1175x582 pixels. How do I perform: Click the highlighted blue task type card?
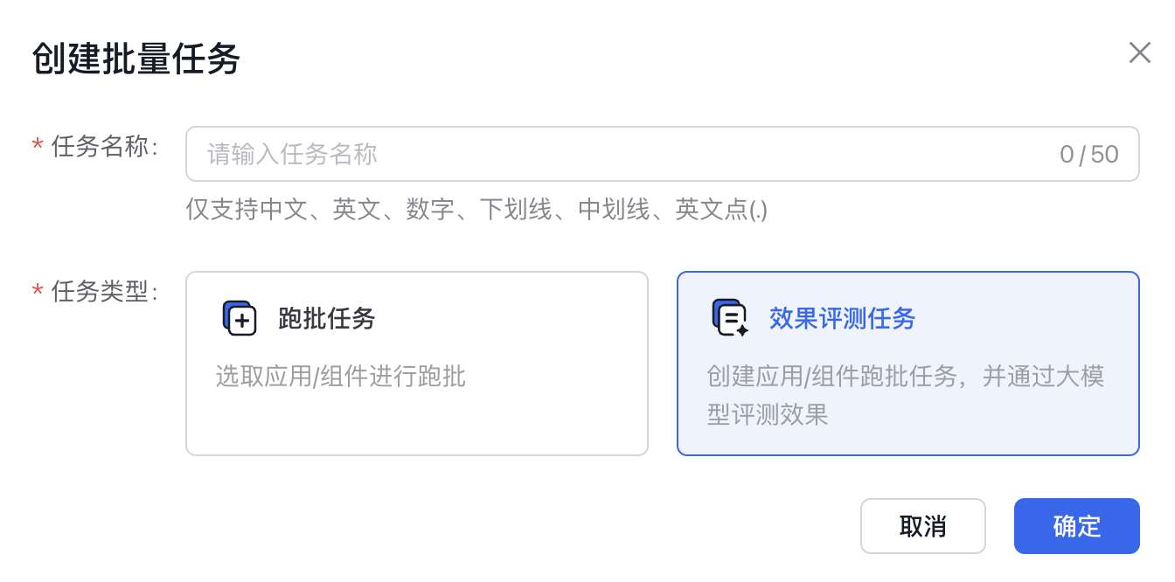click(908, 364)
